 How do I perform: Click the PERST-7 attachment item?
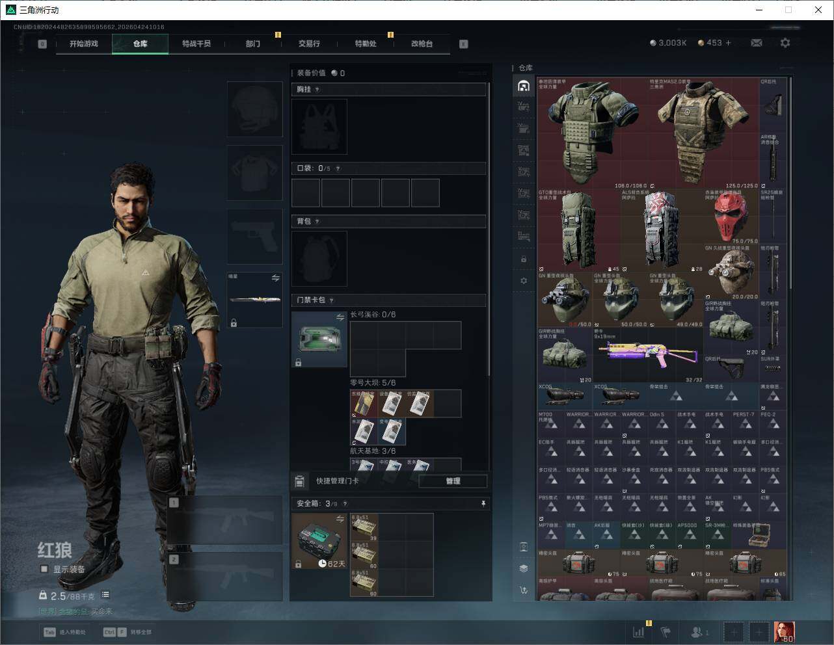(x=745, y=424)
